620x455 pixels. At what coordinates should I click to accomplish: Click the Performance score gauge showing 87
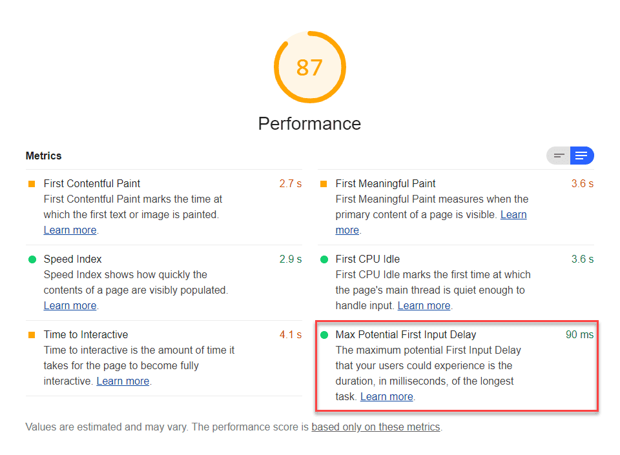point(310,67)
